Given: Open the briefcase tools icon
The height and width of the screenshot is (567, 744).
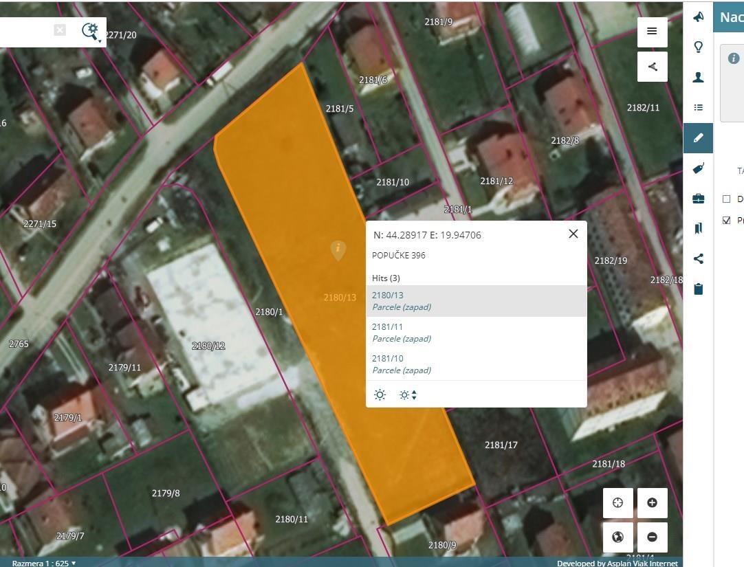Looking at the screenshot, I should 698,199.
